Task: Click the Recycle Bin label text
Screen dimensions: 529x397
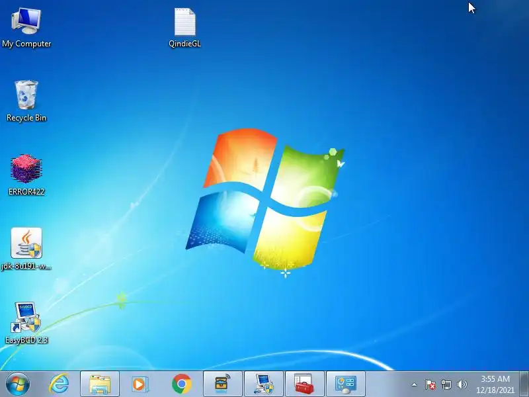Action: pyautogui.click(x=26, y=118)
